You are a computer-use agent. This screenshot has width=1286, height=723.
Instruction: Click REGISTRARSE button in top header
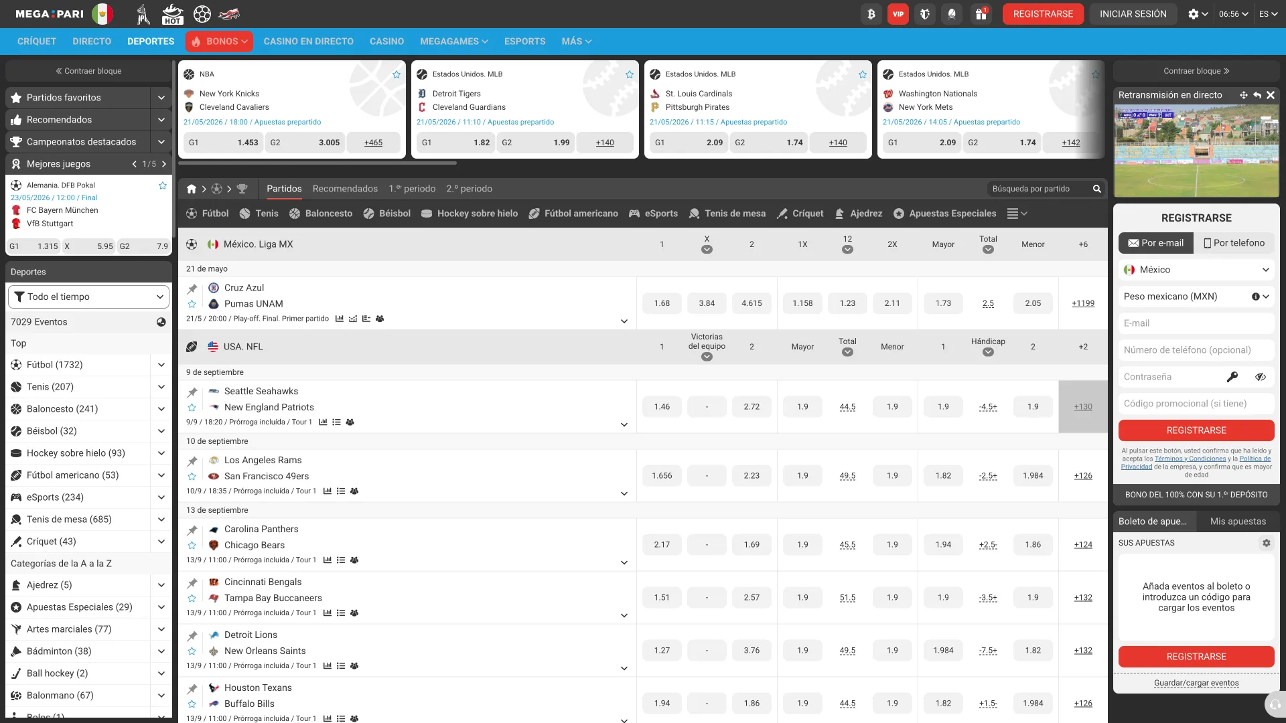tap(1043, 14)
